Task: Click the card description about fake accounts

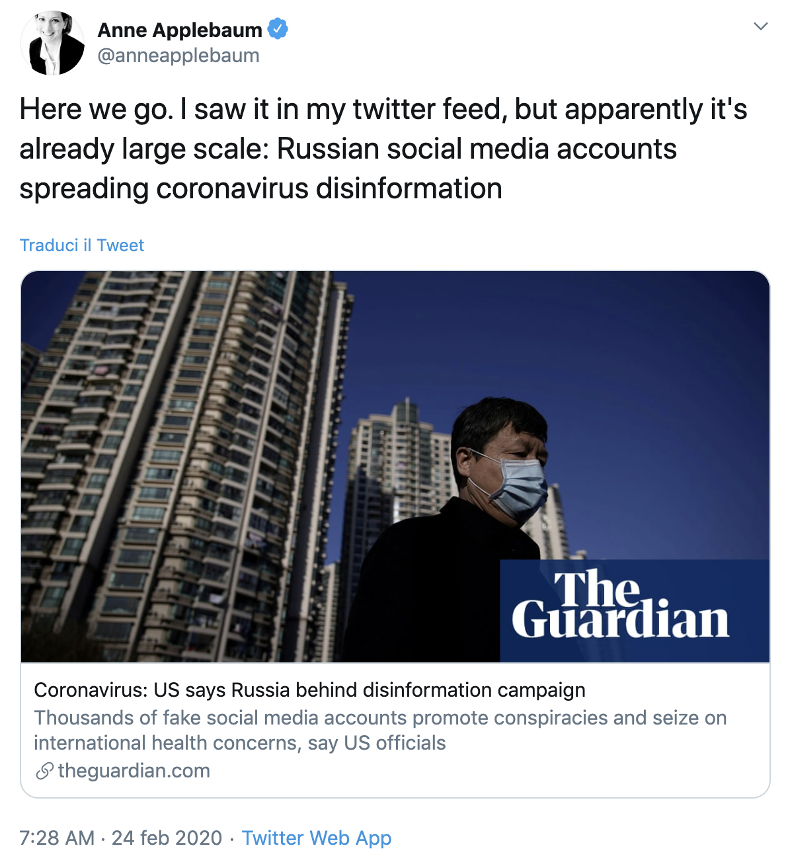Action: [380, 730]
